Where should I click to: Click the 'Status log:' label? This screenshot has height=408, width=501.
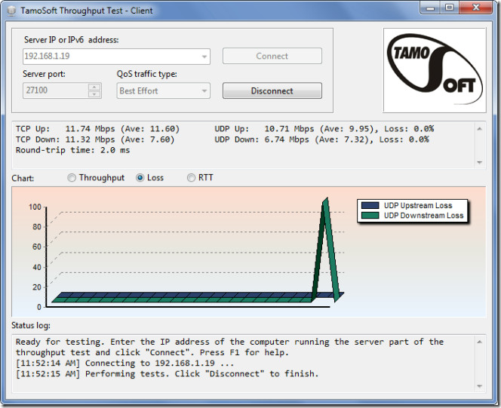(x=31, y=326)
